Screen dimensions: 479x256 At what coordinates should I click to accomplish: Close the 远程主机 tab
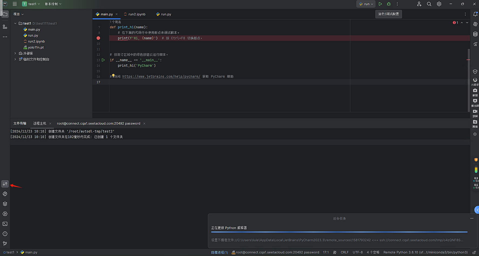click(50, 124)
